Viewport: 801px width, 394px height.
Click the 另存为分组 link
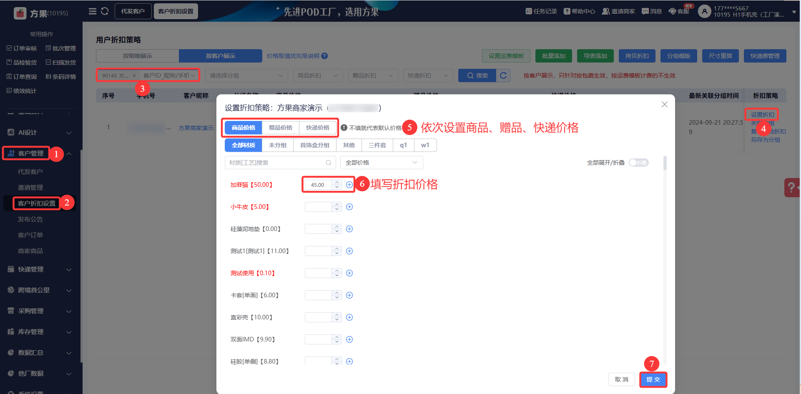[766, 140]
